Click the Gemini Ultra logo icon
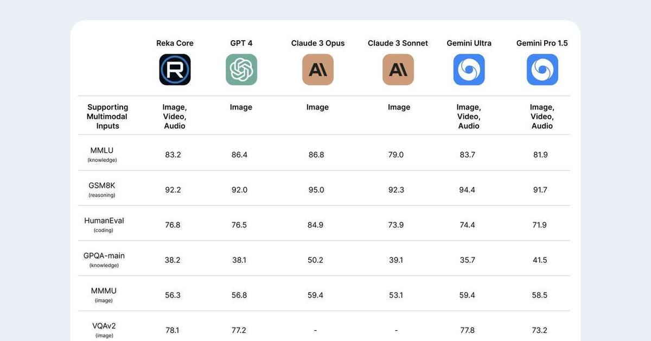 (x=469, y=70)
